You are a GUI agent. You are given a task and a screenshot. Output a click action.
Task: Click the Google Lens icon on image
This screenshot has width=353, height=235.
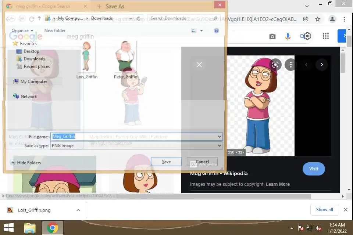[275, 65]
